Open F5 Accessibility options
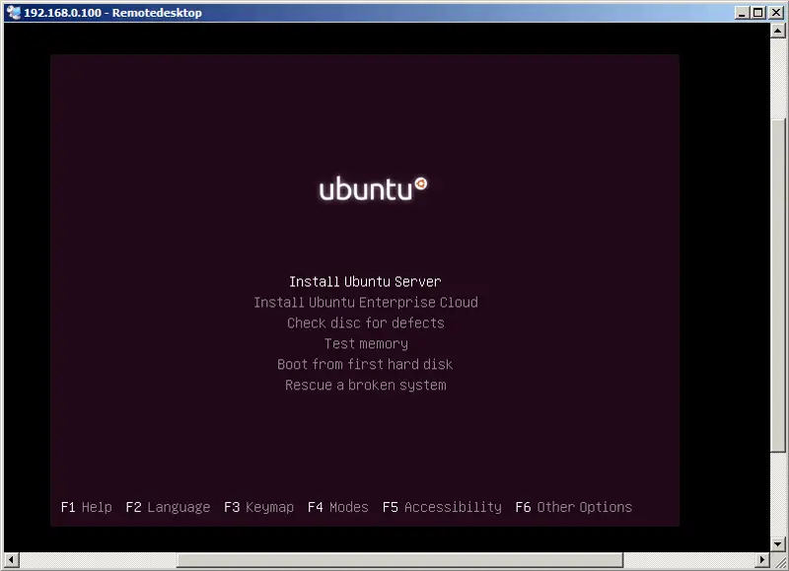 tap(441, 507)
